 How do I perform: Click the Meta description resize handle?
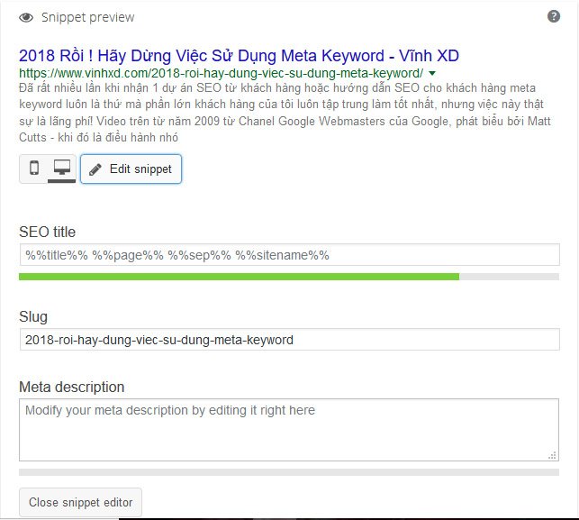[553, 456]
